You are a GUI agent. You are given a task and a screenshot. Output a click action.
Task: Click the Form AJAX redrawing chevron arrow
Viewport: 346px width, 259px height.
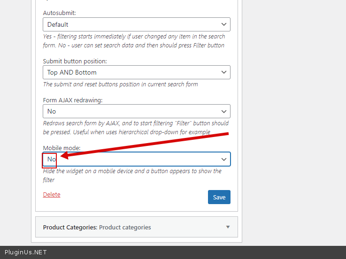click(224, 111)
